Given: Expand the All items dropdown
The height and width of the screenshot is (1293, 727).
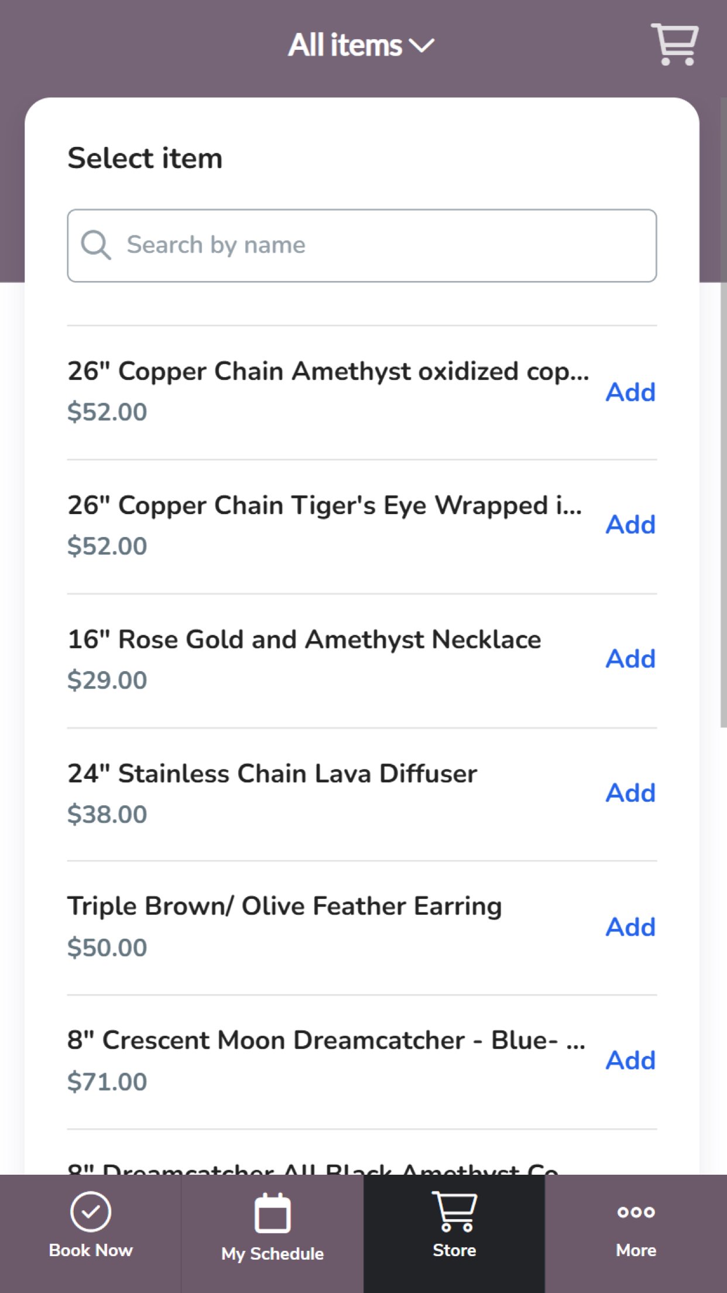Looking at the screenshot, I should tap(345, 45).
